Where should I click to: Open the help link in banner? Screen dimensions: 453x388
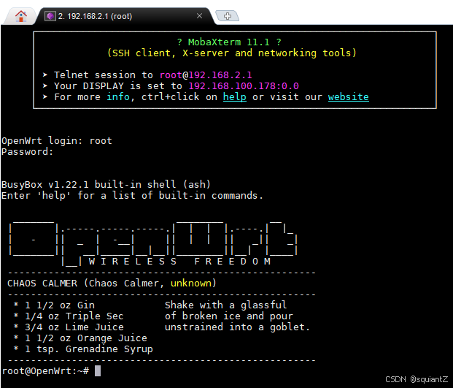(x=235, y=97)
